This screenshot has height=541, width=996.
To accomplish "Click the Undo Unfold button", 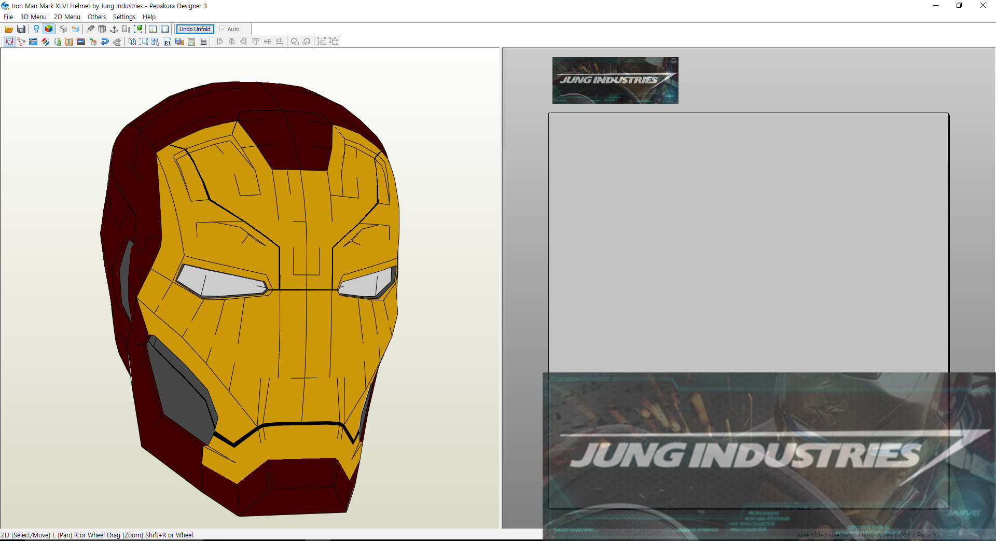I will [x=195, y=29].
